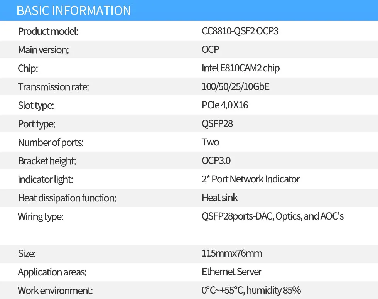This screenshot has width=378, height=299.
Task: Select the product model value CC8810-QSF2 OCP3
Action: pyautogui.click(x=240, y=31)
